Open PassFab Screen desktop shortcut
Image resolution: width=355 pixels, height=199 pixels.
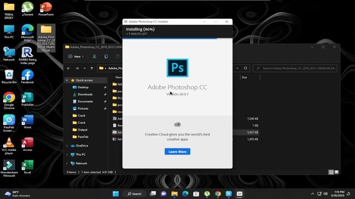[9, 123]
